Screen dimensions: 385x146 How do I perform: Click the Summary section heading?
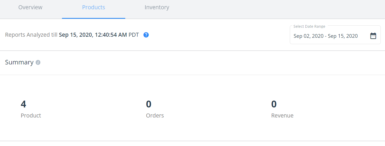(19, 62)
